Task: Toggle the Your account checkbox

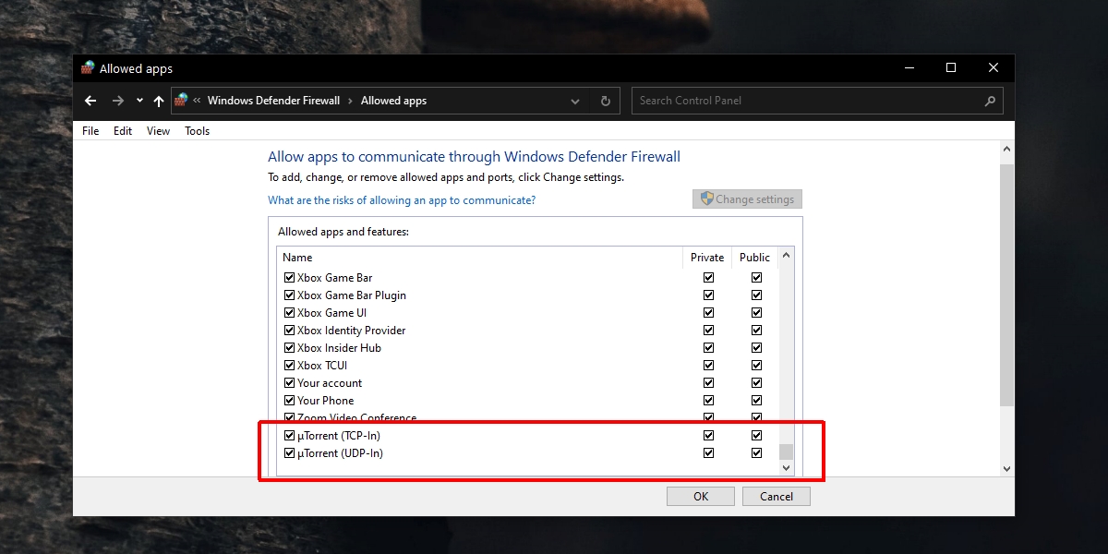Action: [x=289, y=383]
